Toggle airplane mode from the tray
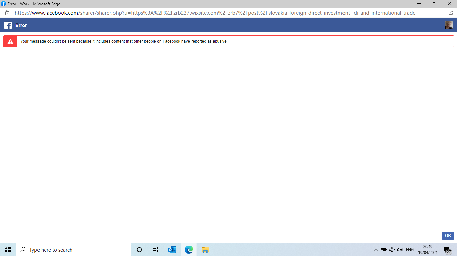Image resolution: width=457 pixels, height=256 pixels. (x=392, y=249)
